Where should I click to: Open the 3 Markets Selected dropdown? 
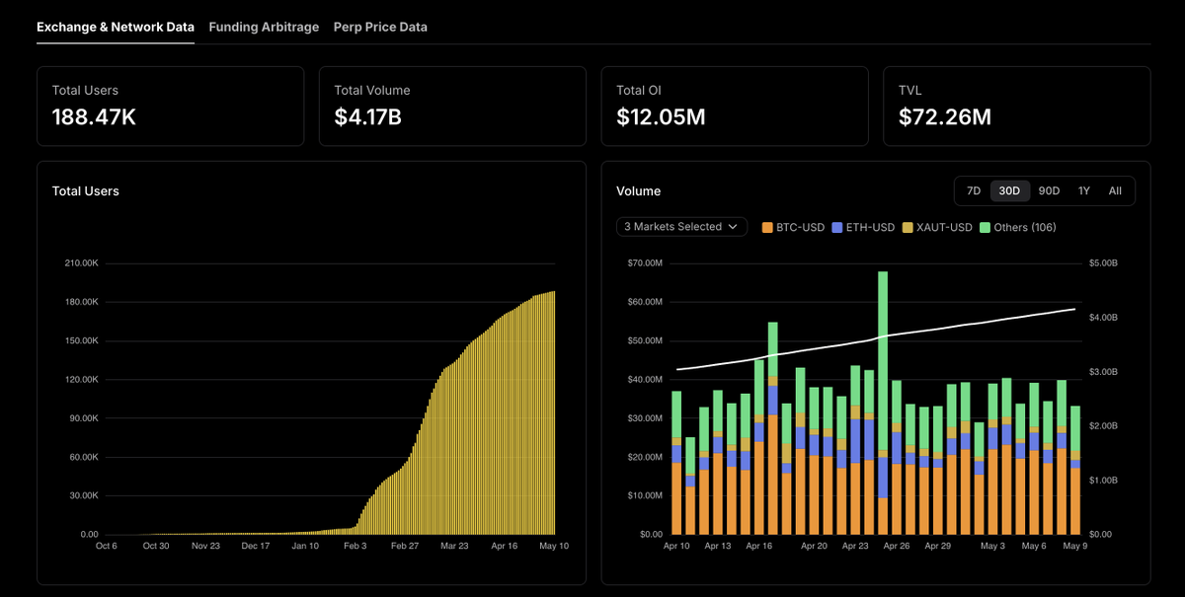681,227
